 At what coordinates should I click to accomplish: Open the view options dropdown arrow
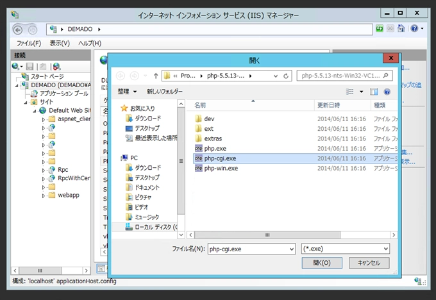point(361,92)
